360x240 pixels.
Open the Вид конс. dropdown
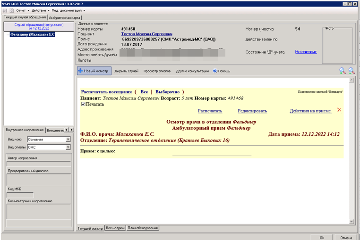pos(68,140)
